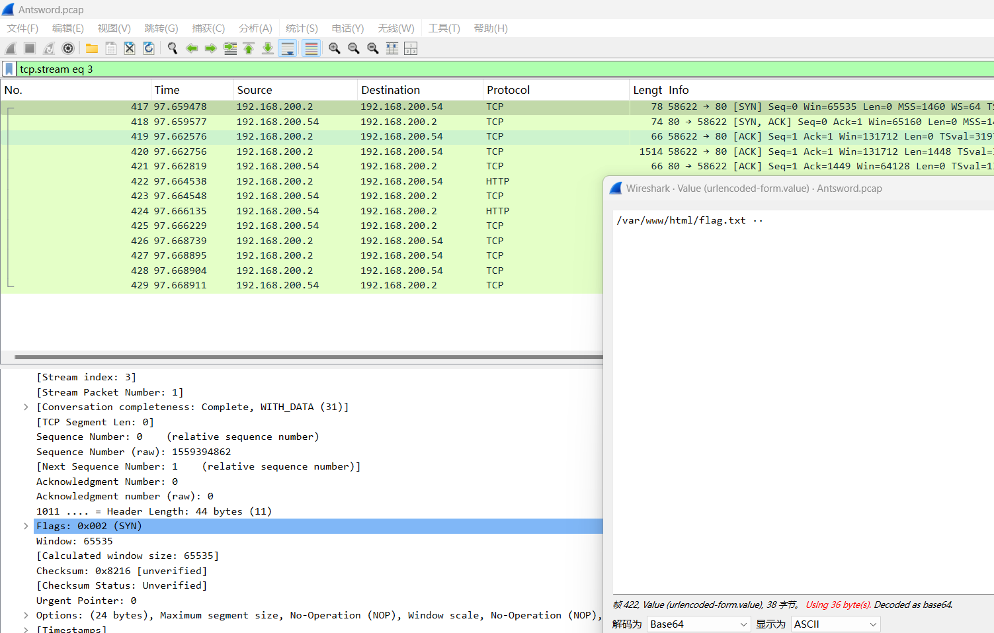Open the 视图(V) menu

tap(114, 28)
